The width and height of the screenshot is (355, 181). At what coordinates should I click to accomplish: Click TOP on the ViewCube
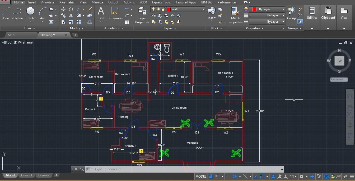click(x=339, y=60)
